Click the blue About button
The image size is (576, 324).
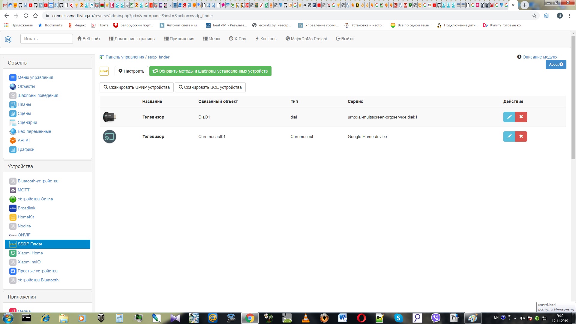click(x=556, y=64)
